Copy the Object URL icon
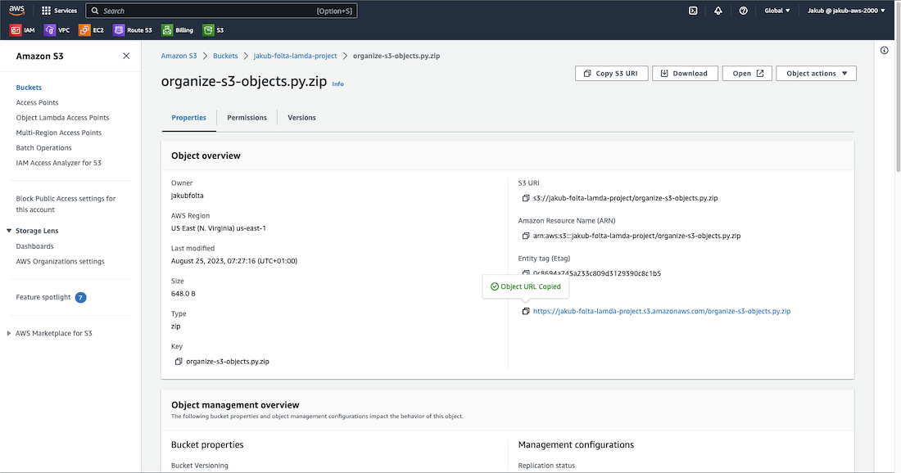The height and width of the screenshot is (473, 901). pos(526,311)
